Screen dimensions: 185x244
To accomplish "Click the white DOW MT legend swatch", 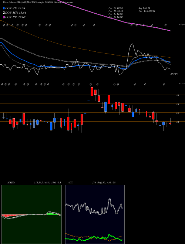I will 4,13.
